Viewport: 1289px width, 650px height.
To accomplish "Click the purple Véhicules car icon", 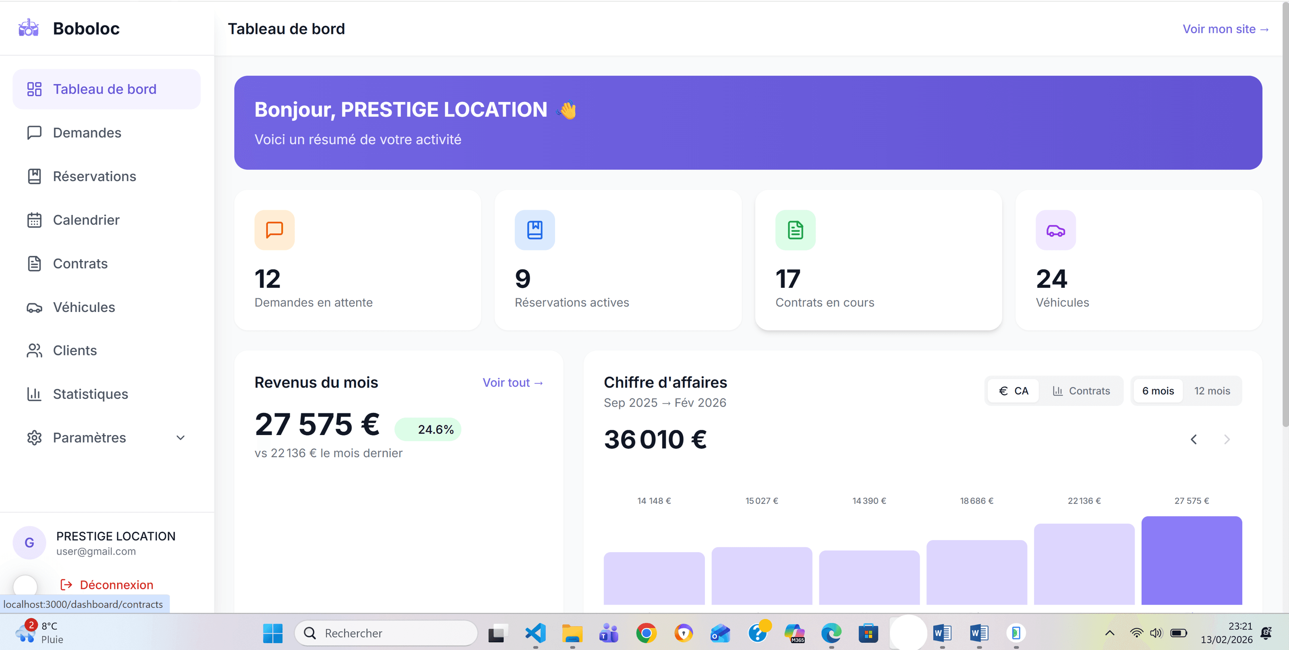I will click(x=1055, y=230).
